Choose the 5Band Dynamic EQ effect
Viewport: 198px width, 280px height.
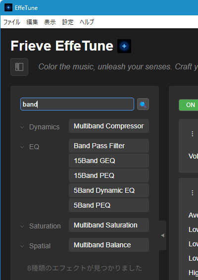[109, 190]
